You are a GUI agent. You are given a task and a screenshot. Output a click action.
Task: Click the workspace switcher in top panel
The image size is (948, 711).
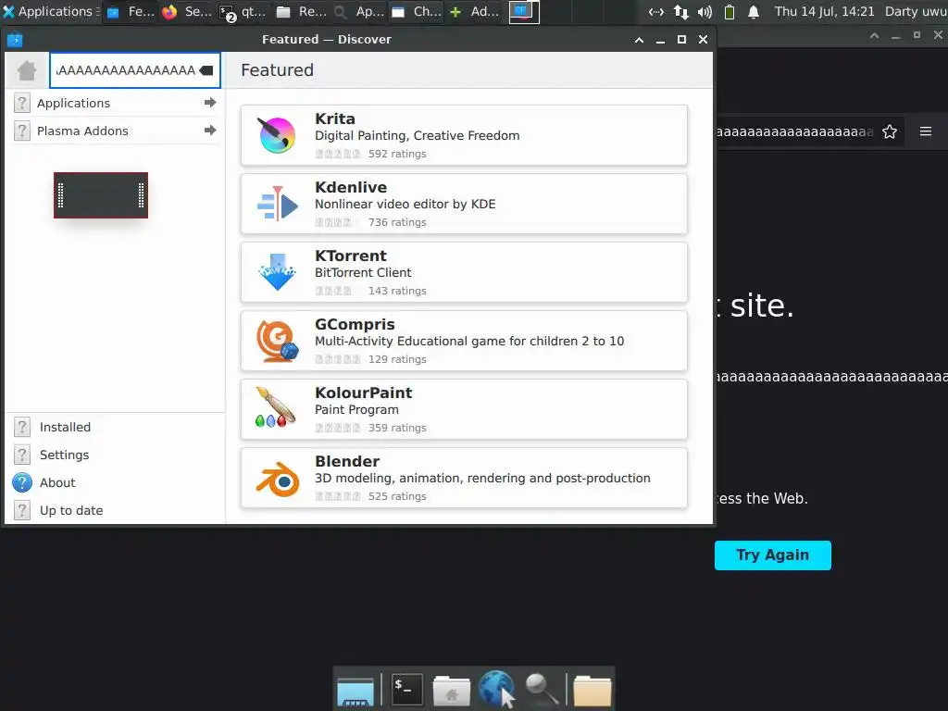[524, 11]
